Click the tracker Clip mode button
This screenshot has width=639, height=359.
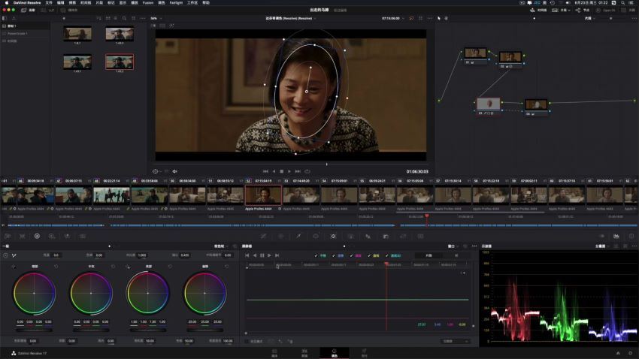tap(429, 255)
